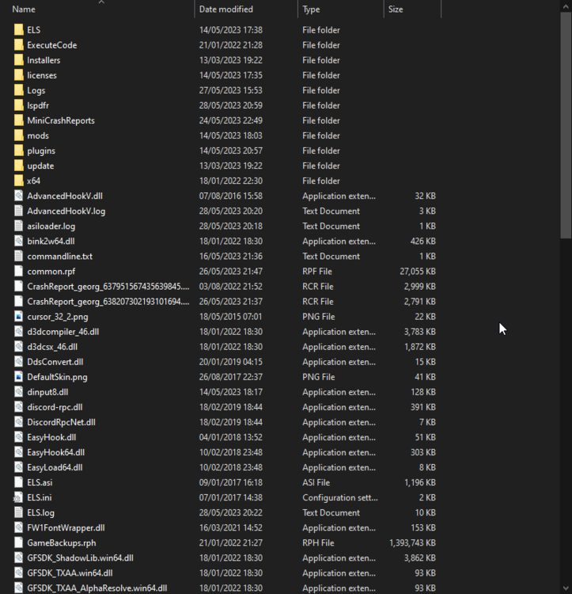Click the date 28/05/2023 20:59
Image resolution: width=572 pixels, height=594 pixels.
[231, 105]
